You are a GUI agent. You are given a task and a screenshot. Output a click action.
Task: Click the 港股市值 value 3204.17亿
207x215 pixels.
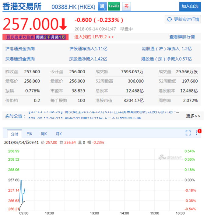click(134, 100)
